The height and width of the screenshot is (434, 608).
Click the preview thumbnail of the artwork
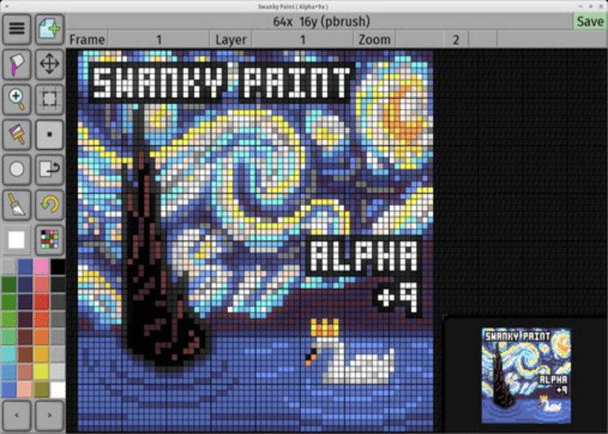pos(526,376)
